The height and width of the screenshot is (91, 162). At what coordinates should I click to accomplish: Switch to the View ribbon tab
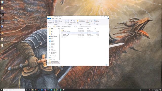click(60, 18)
